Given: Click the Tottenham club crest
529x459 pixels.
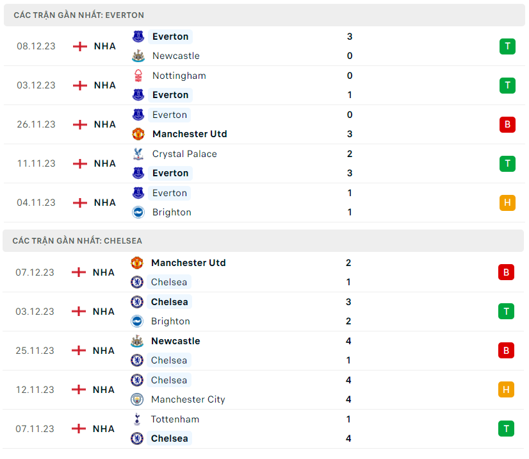Looking at the screenshot, I should [x=136, y=419].
